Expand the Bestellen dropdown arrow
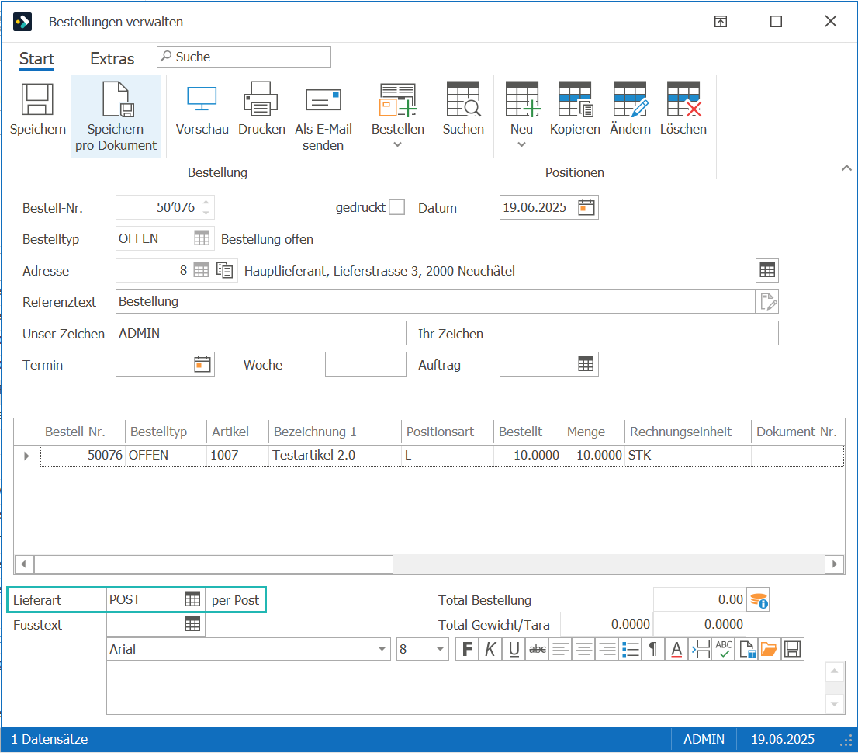858x753 pixels. (x=398, y=144)
